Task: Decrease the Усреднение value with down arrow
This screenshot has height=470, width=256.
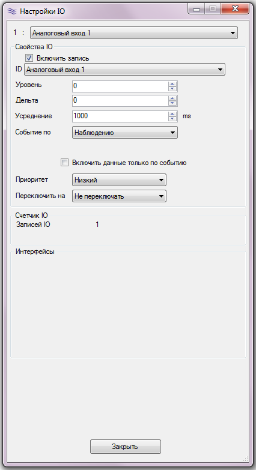Action: [172, 118]
